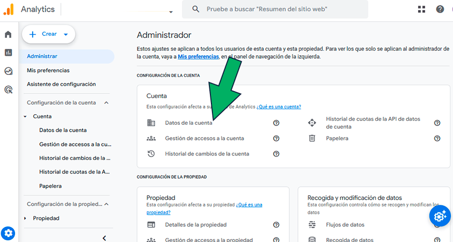The image size is (453, 242).
Task: Click the API quota icon for Historial de cuotas
Action: [312, 123]
